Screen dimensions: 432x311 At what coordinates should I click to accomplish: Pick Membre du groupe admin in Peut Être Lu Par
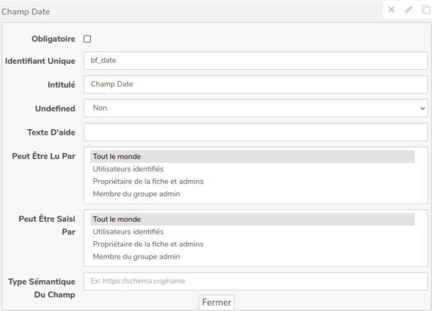click(252, 194)
